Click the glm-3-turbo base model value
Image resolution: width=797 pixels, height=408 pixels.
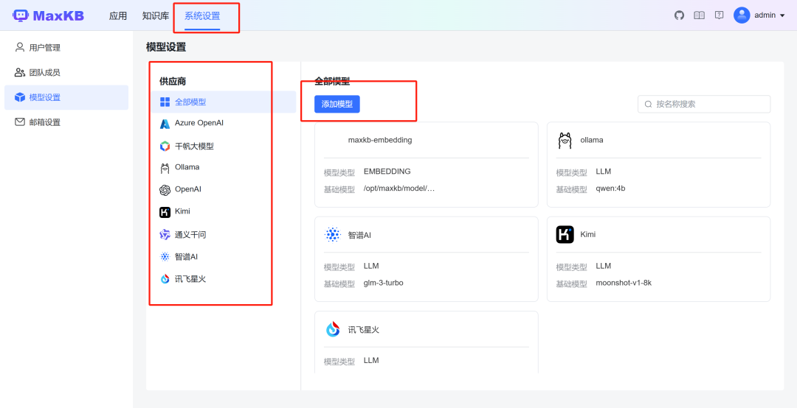tap(384, 283)
